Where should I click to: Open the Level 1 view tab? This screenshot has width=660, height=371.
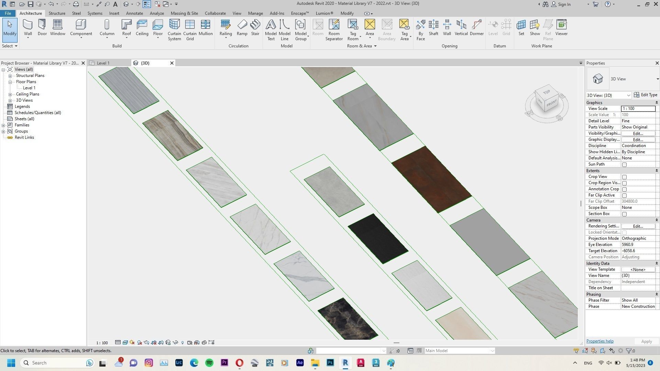[103, 63]
